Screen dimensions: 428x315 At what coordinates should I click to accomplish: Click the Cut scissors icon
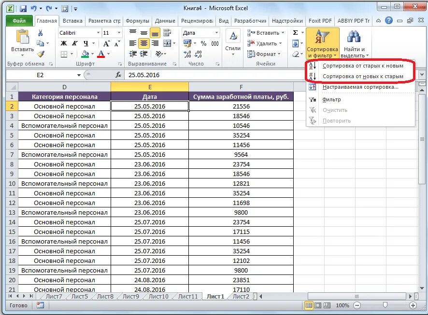tap(41, 33)
